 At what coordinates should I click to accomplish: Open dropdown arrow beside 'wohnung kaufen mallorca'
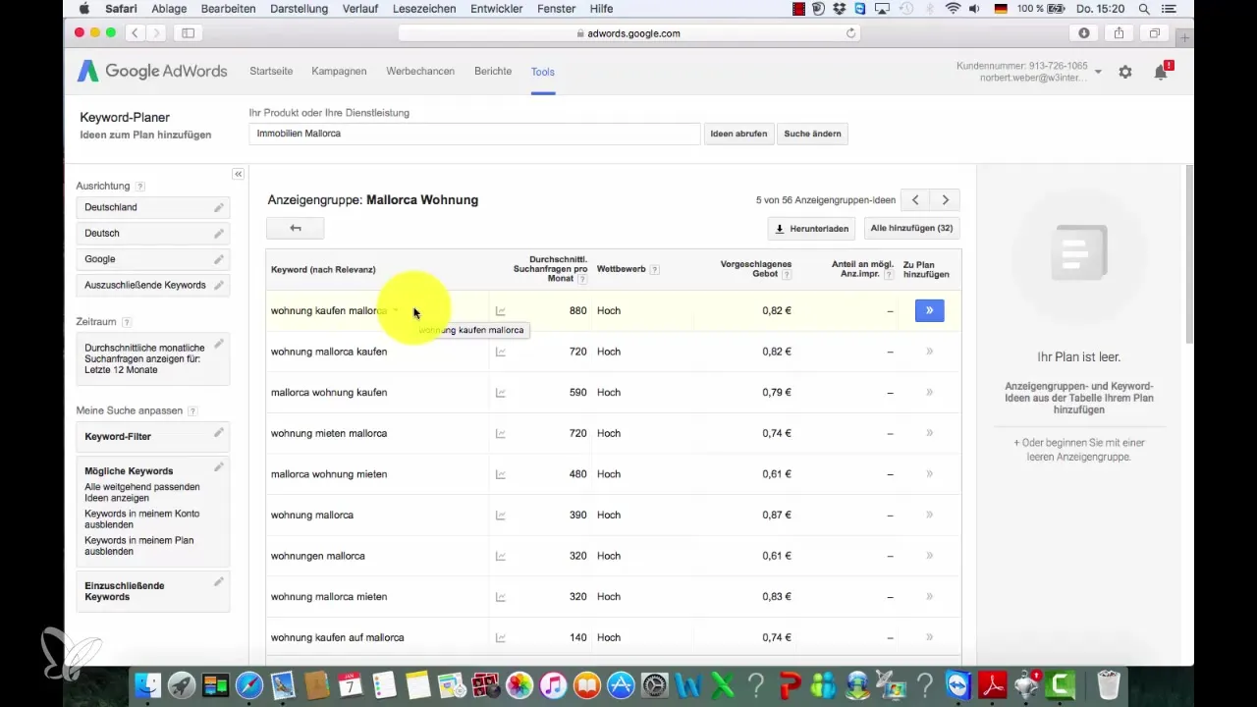pos(396,311)
